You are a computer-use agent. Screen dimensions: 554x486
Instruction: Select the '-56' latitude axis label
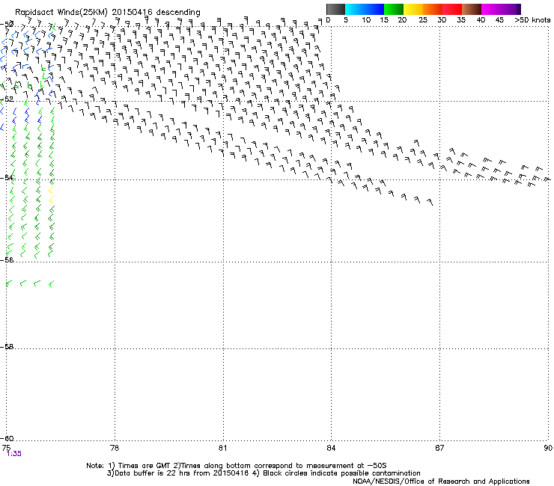click(7, 260)
